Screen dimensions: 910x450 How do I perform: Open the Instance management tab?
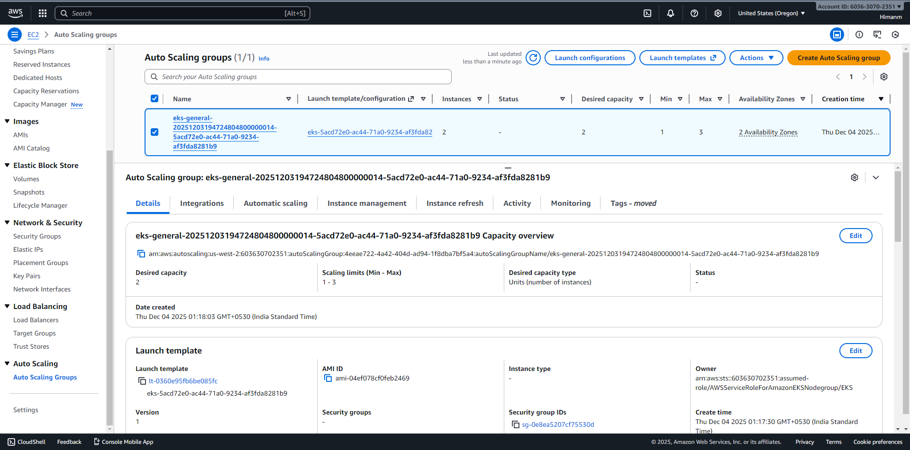point(366,203)
